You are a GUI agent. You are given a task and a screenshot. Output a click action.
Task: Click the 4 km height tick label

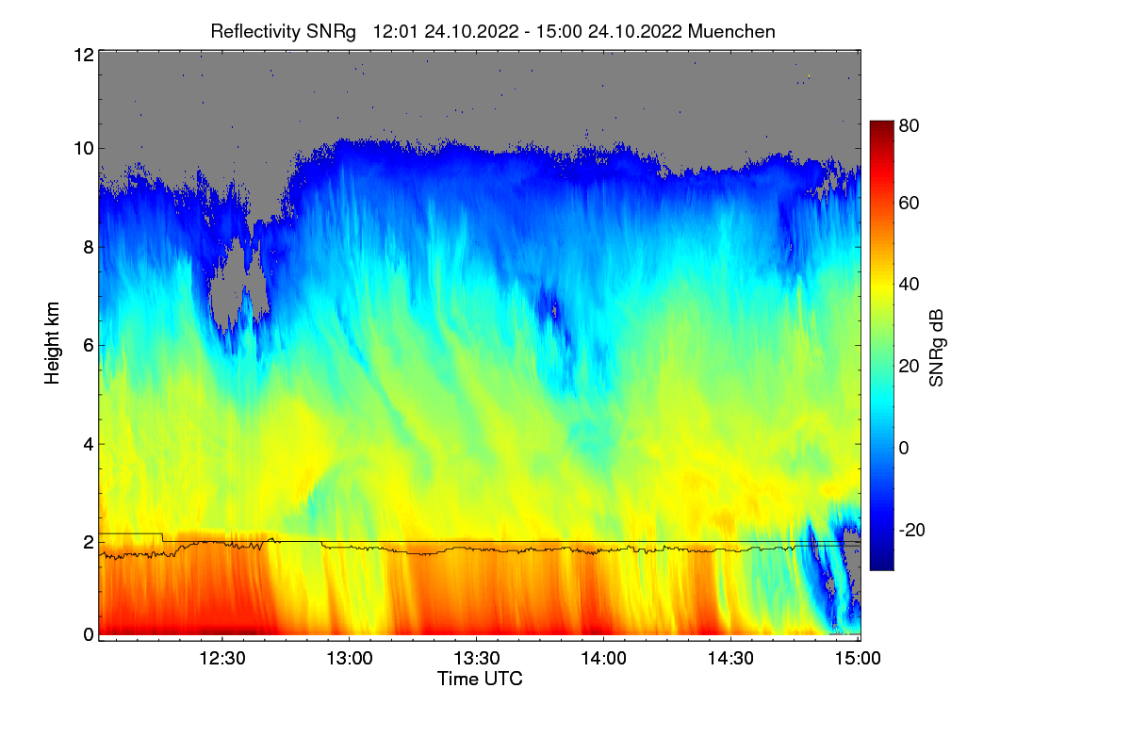click(89, 443)
